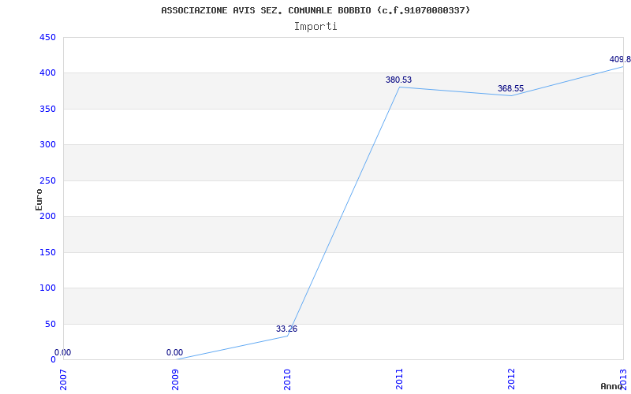Image resolution: width=631 pixels, height=394 pixels.
Task: Click the 400 y-axis value
Action: click(47, 73)
